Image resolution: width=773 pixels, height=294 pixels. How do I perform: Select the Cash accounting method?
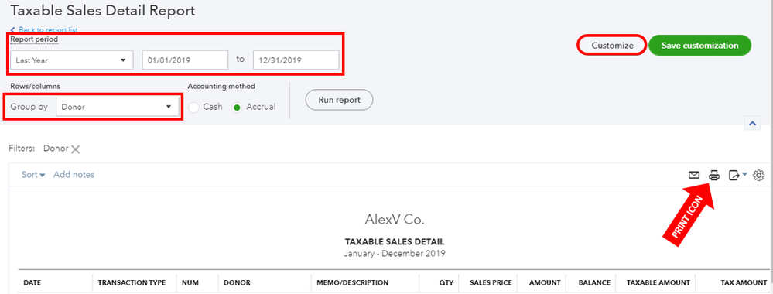194,107
